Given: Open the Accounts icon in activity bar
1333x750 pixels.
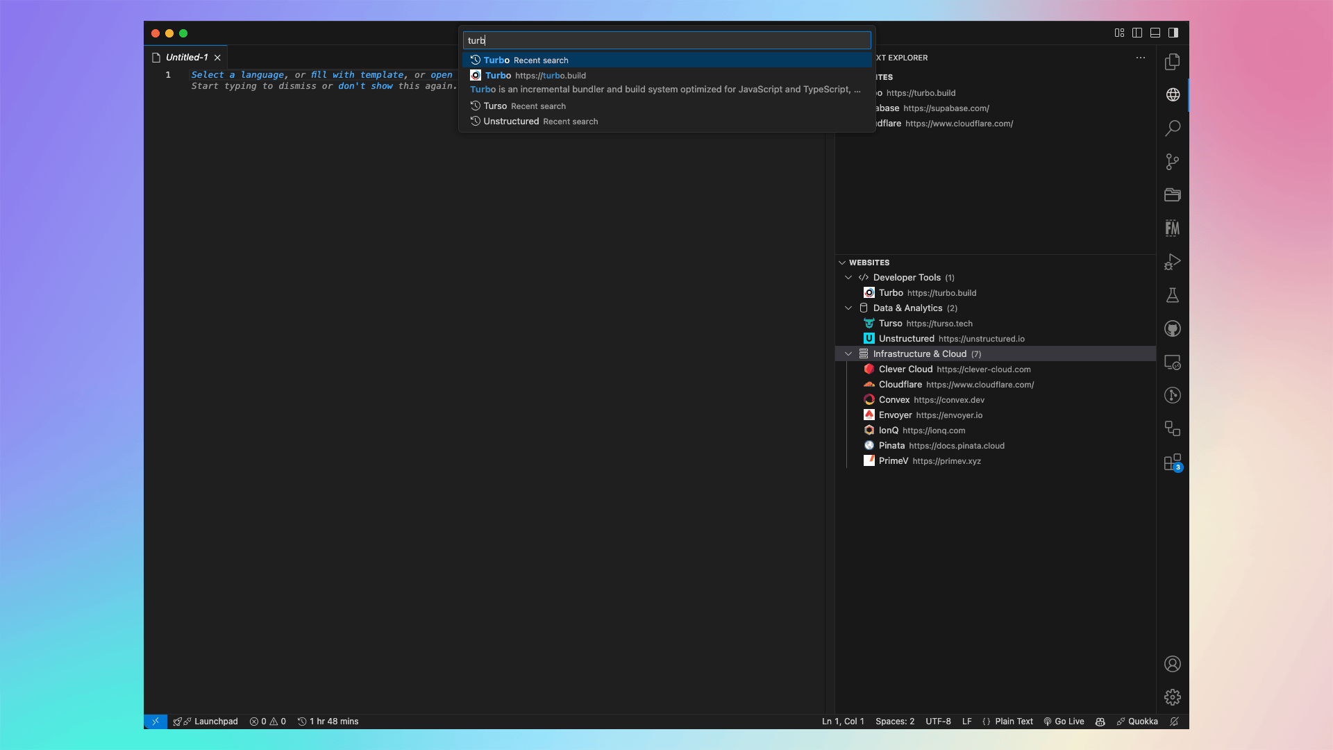Looking at the screenshot, I should [x=1172, y=664].
